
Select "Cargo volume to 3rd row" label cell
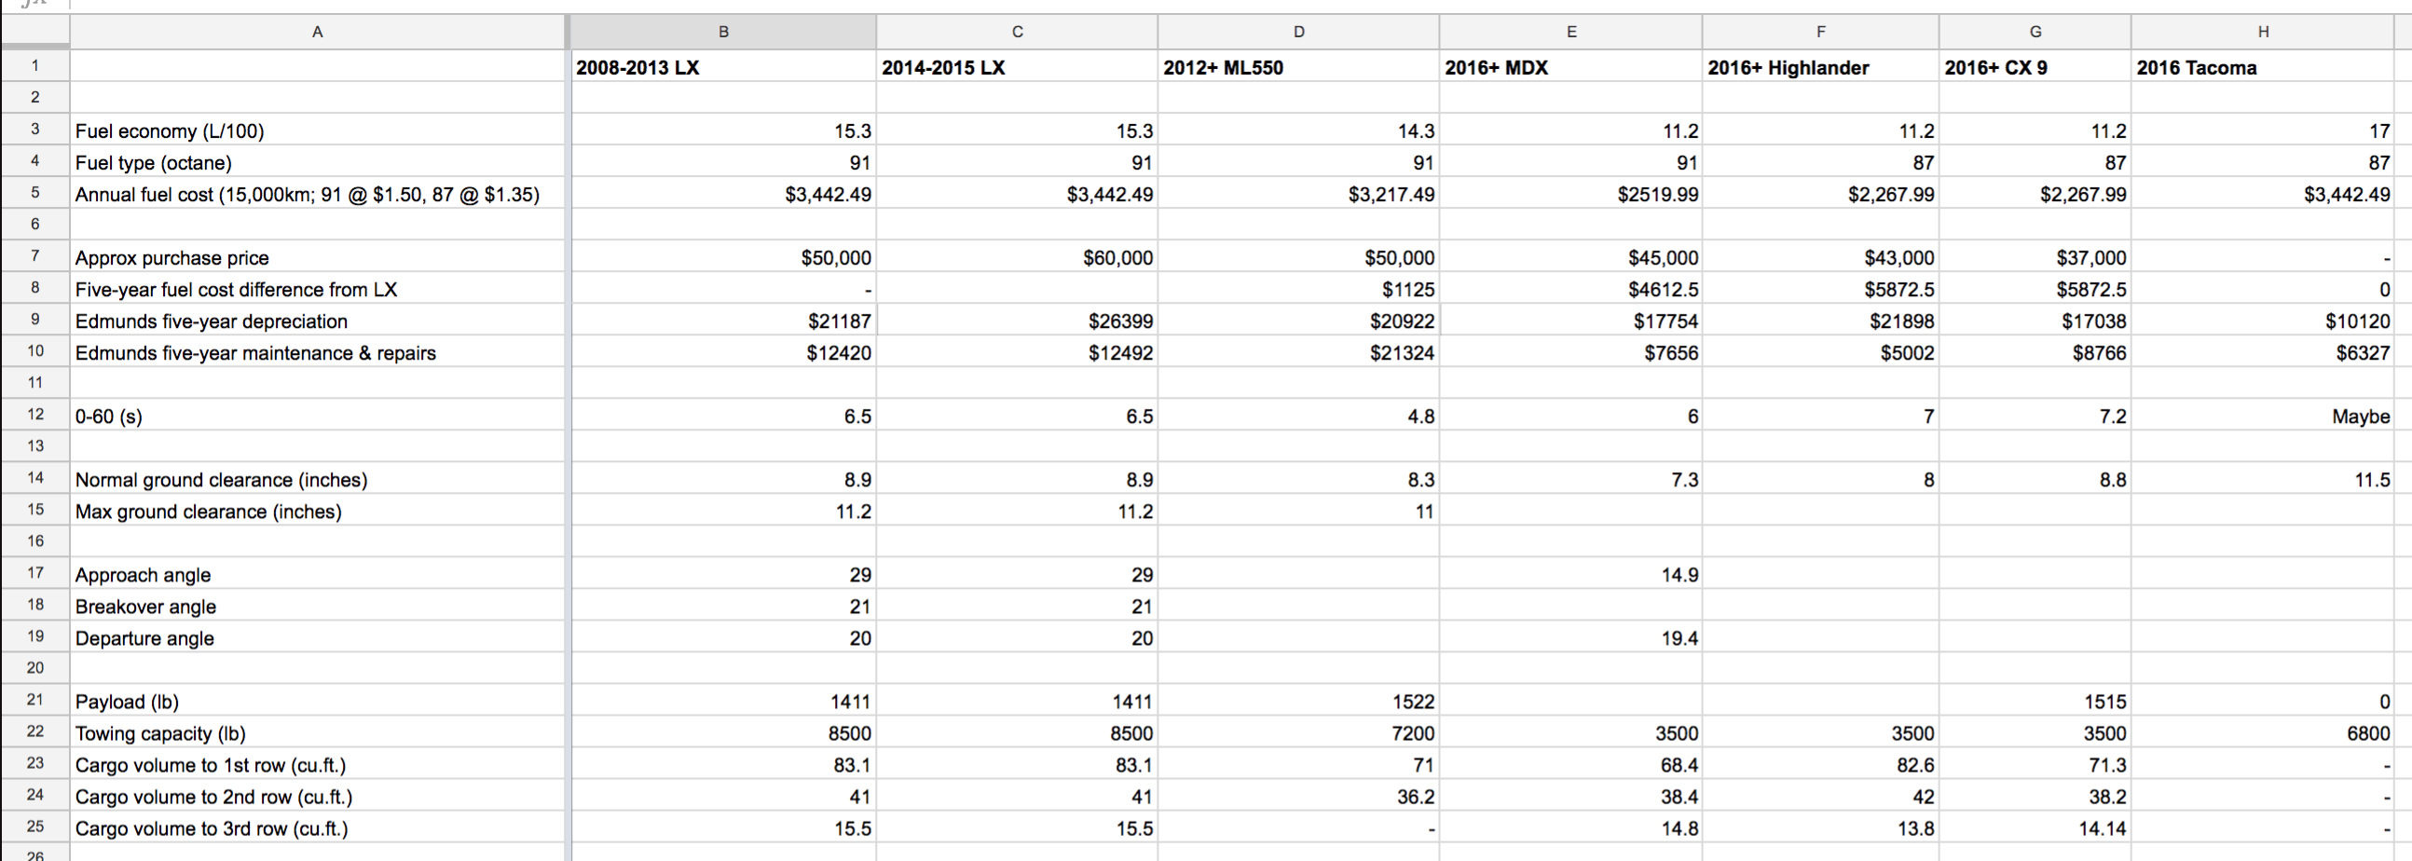(318, 828)
